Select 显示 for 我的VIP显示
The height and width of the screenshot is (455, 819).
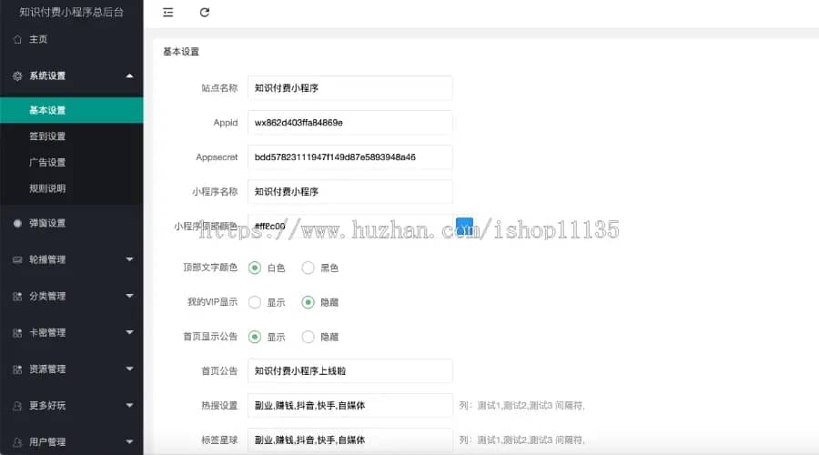click(x=255, y=302)
